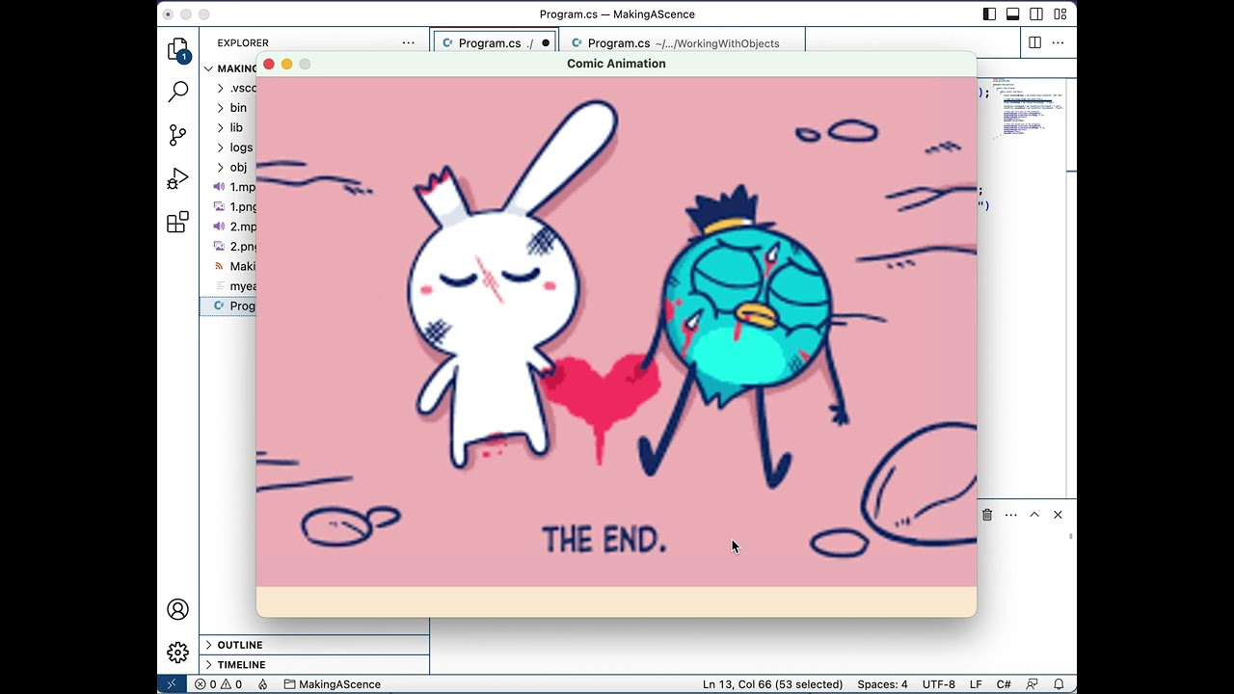The image size is (1234, 694).
Task: Click the feedback icon in status bar
Action: click(1032, 684)
